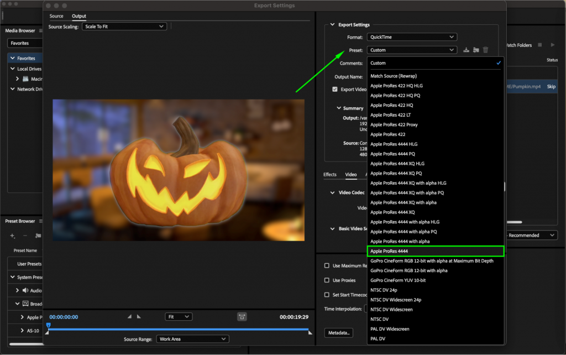Open the Media Browser panel

click(x=20, y=30)
